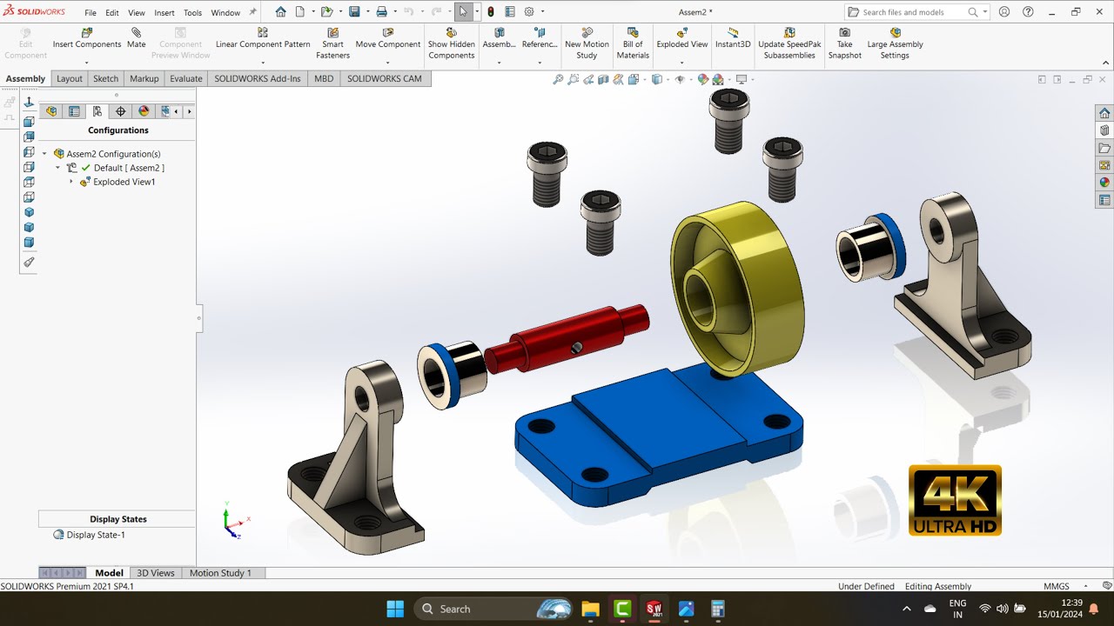Open the SOLIDWORKS Resources home pane
1114x626 pixels.
(x=1104, y=113)
